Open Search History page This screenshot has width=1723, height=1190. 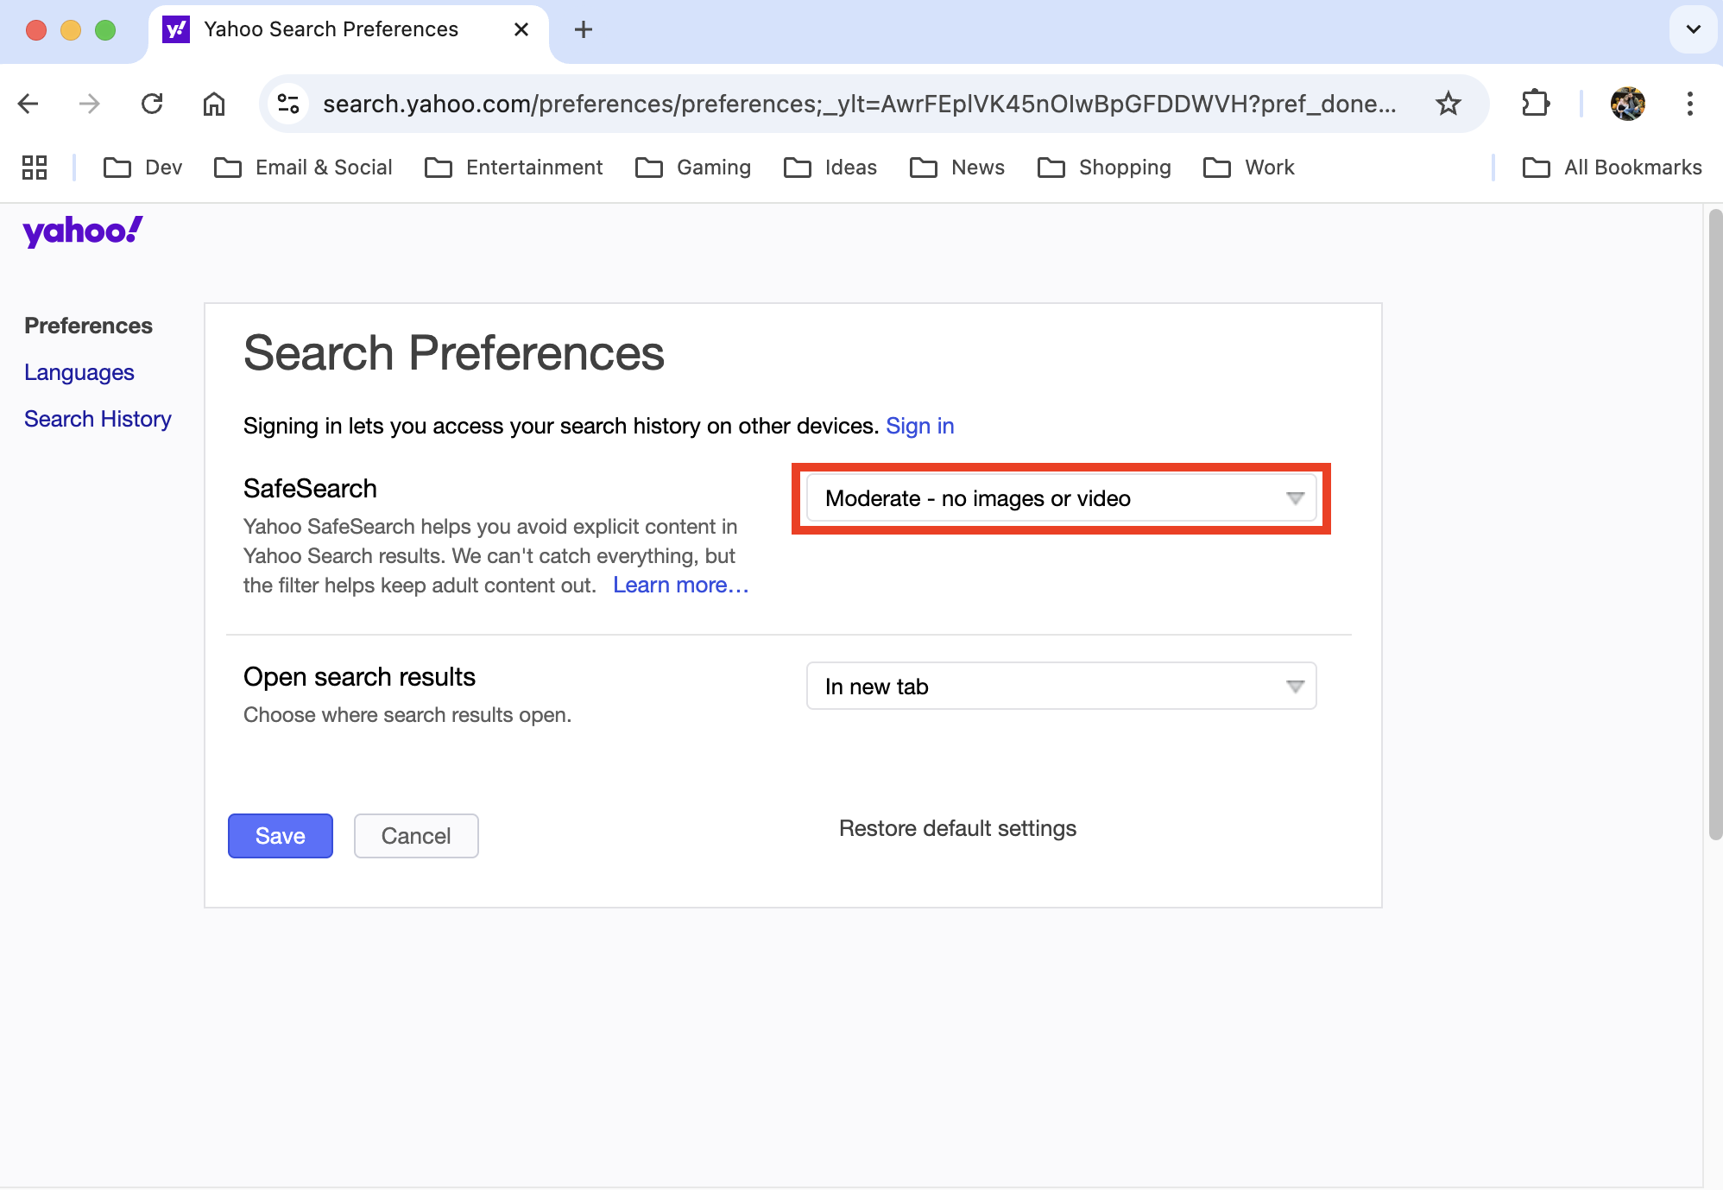click(98, 419)
